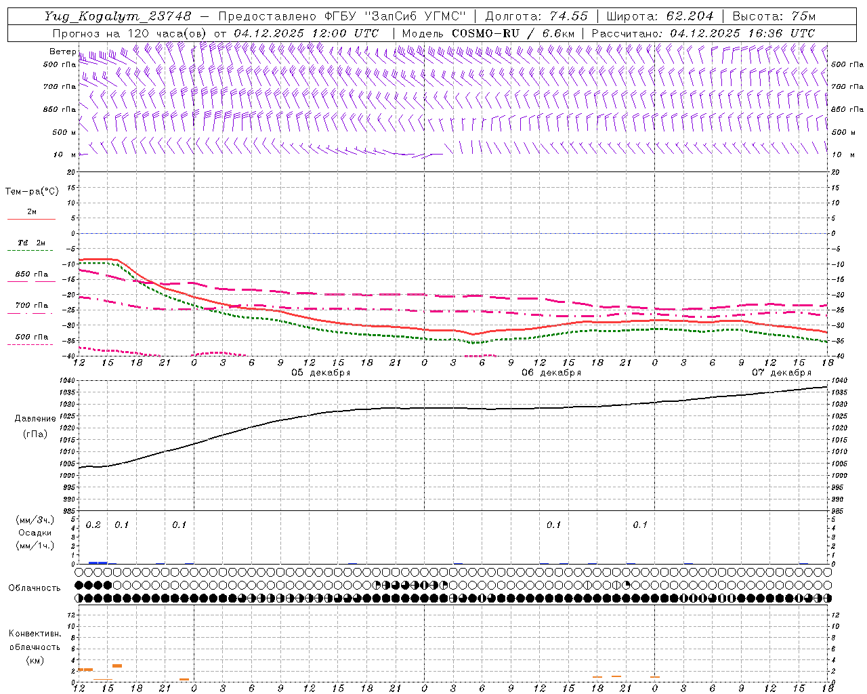Click the Td 2м dew point legend label

(31, 243)
